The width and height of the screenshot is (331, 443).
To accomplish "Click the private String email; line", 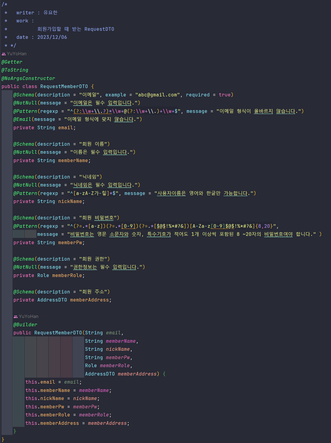I will [x=44, y=127].
